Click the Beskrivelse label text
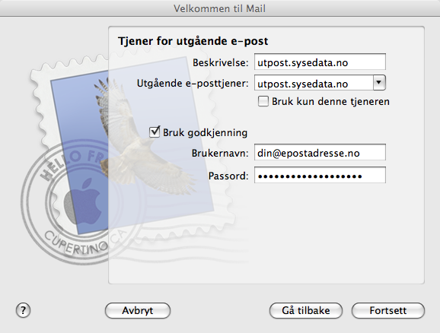The width and height of the screenshot is (440, 333). coord(221,62)
